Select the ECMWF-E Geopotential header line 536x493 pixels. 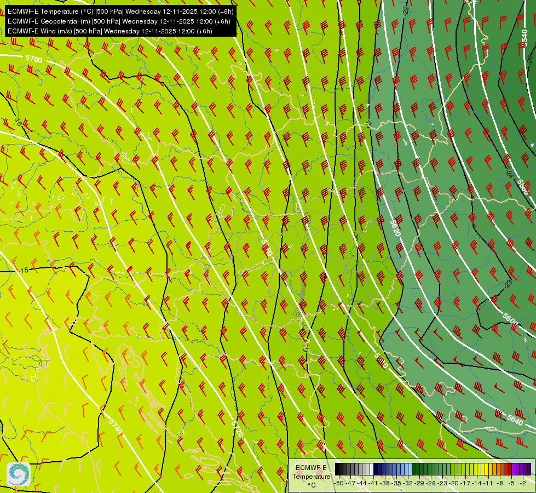tap(119, 21)
